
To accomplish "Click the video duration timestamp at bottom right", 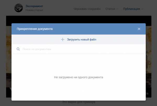I will tap(148, 93).
